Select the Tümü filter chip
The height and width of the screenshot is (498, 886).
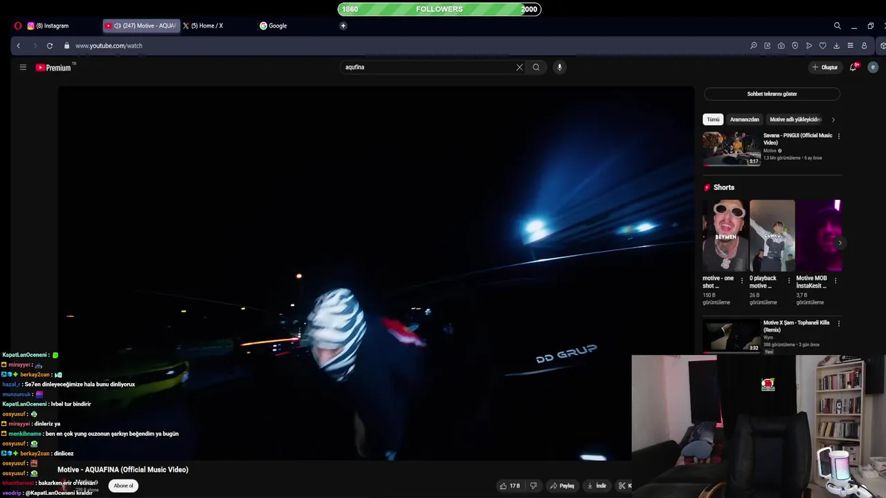[x=713, y=120]
